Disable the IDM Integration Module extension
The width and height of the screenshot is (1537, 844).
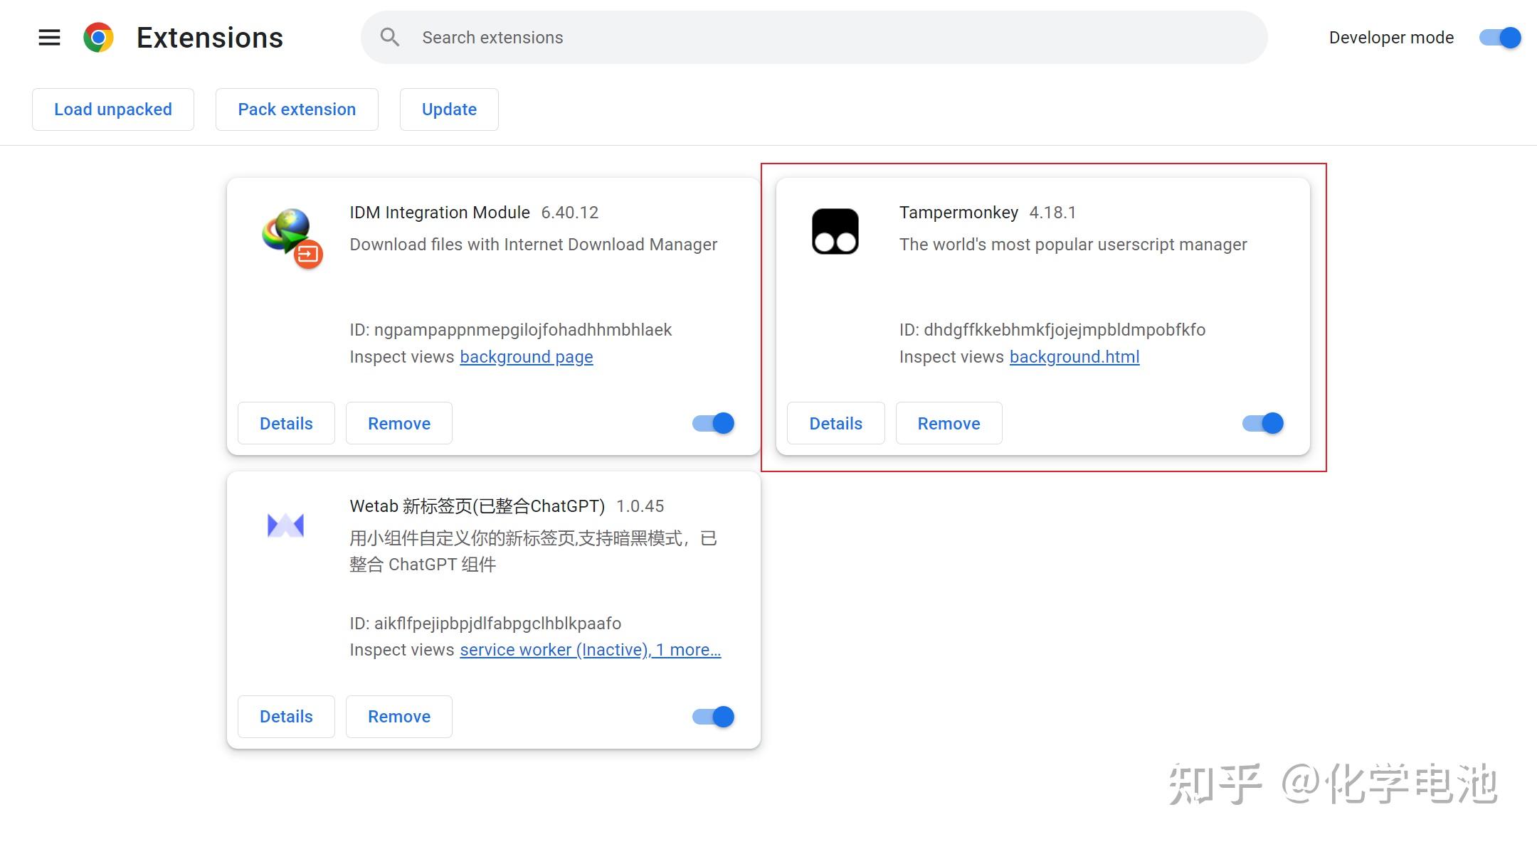[713, 423]
